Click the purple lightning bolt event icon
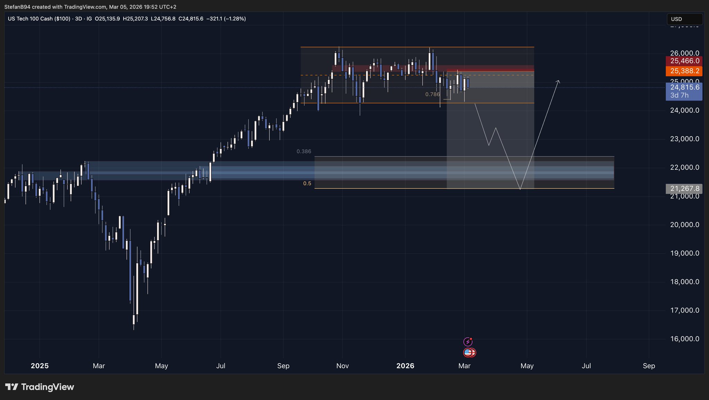The width and height of the screenshot is (709, 400). coord(468,342)
